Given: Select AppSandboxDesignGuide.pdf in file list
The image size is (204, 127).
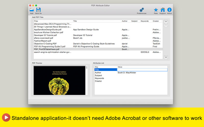Looking at the screenshot, I should coord(98,29).
